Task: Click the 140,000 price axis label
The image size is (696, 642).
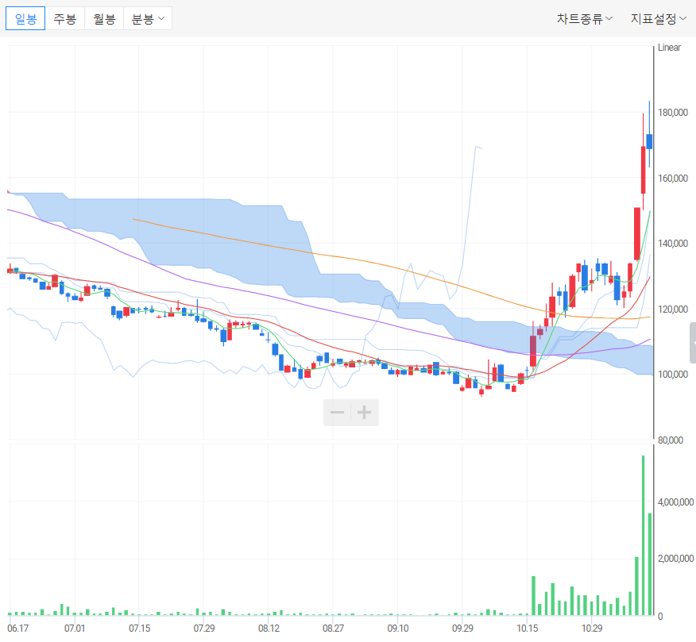Action: pos(673,244)
